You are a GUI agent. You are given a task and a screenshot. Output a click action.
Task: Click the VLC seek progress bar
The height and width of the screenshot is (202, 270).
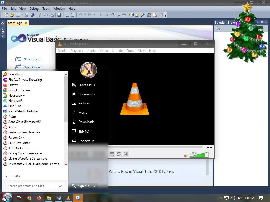(x=155, y=147)
